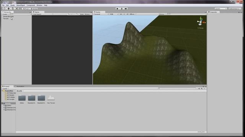Toggle scene lighting icon
This screenshot has height=137, width=245.
tap(124, 14)
